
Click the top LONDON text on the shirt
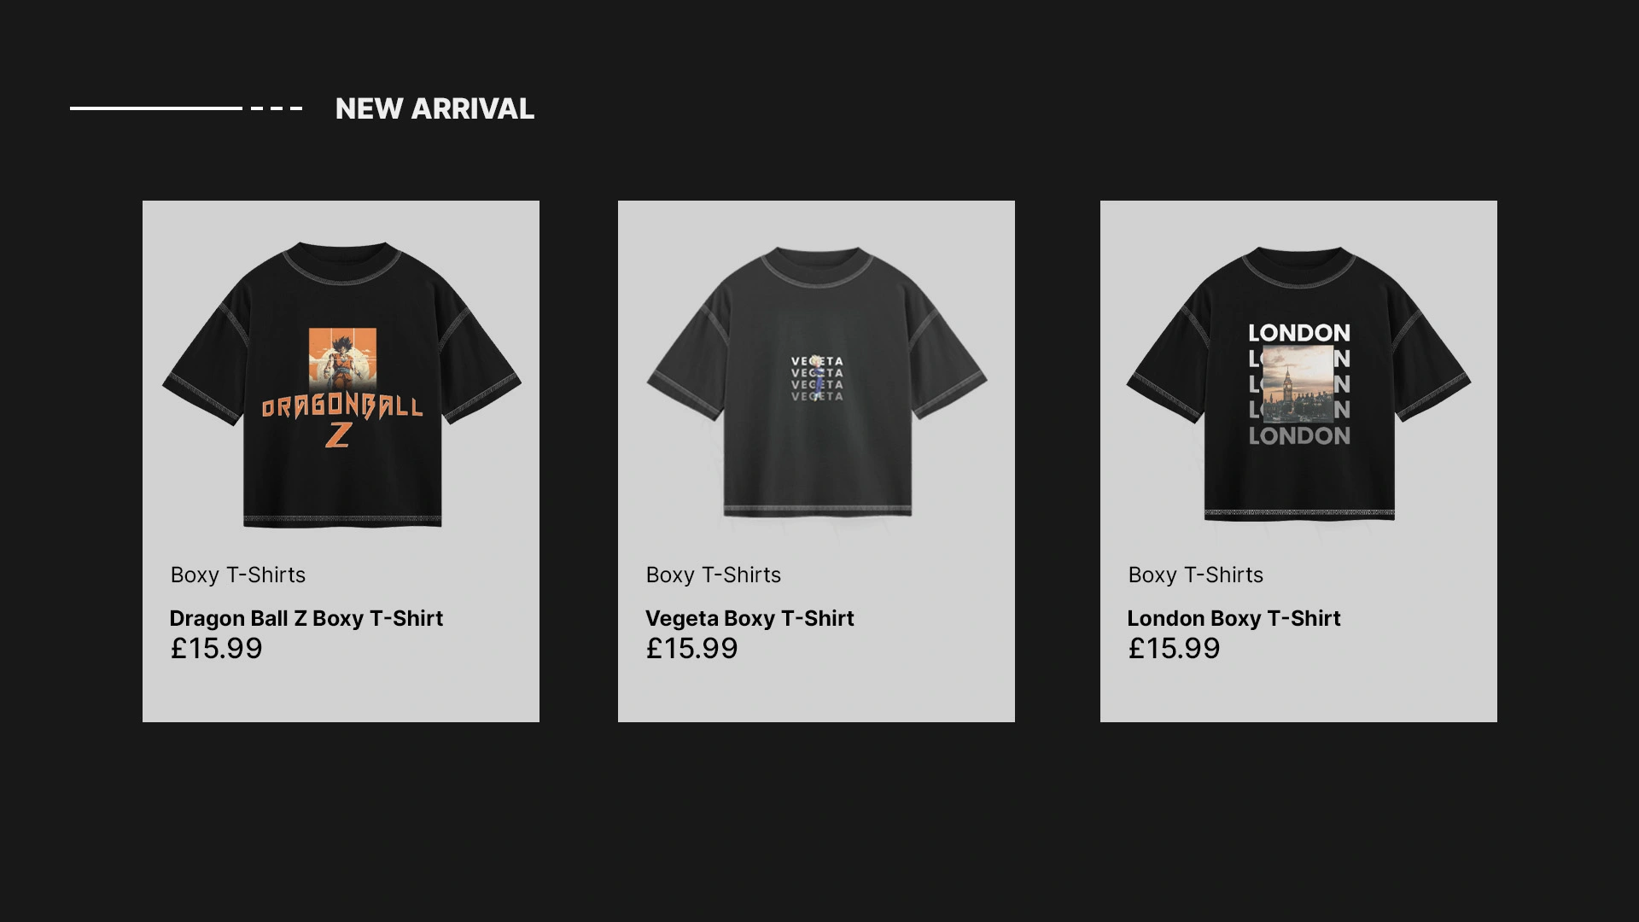point(1299,333)
